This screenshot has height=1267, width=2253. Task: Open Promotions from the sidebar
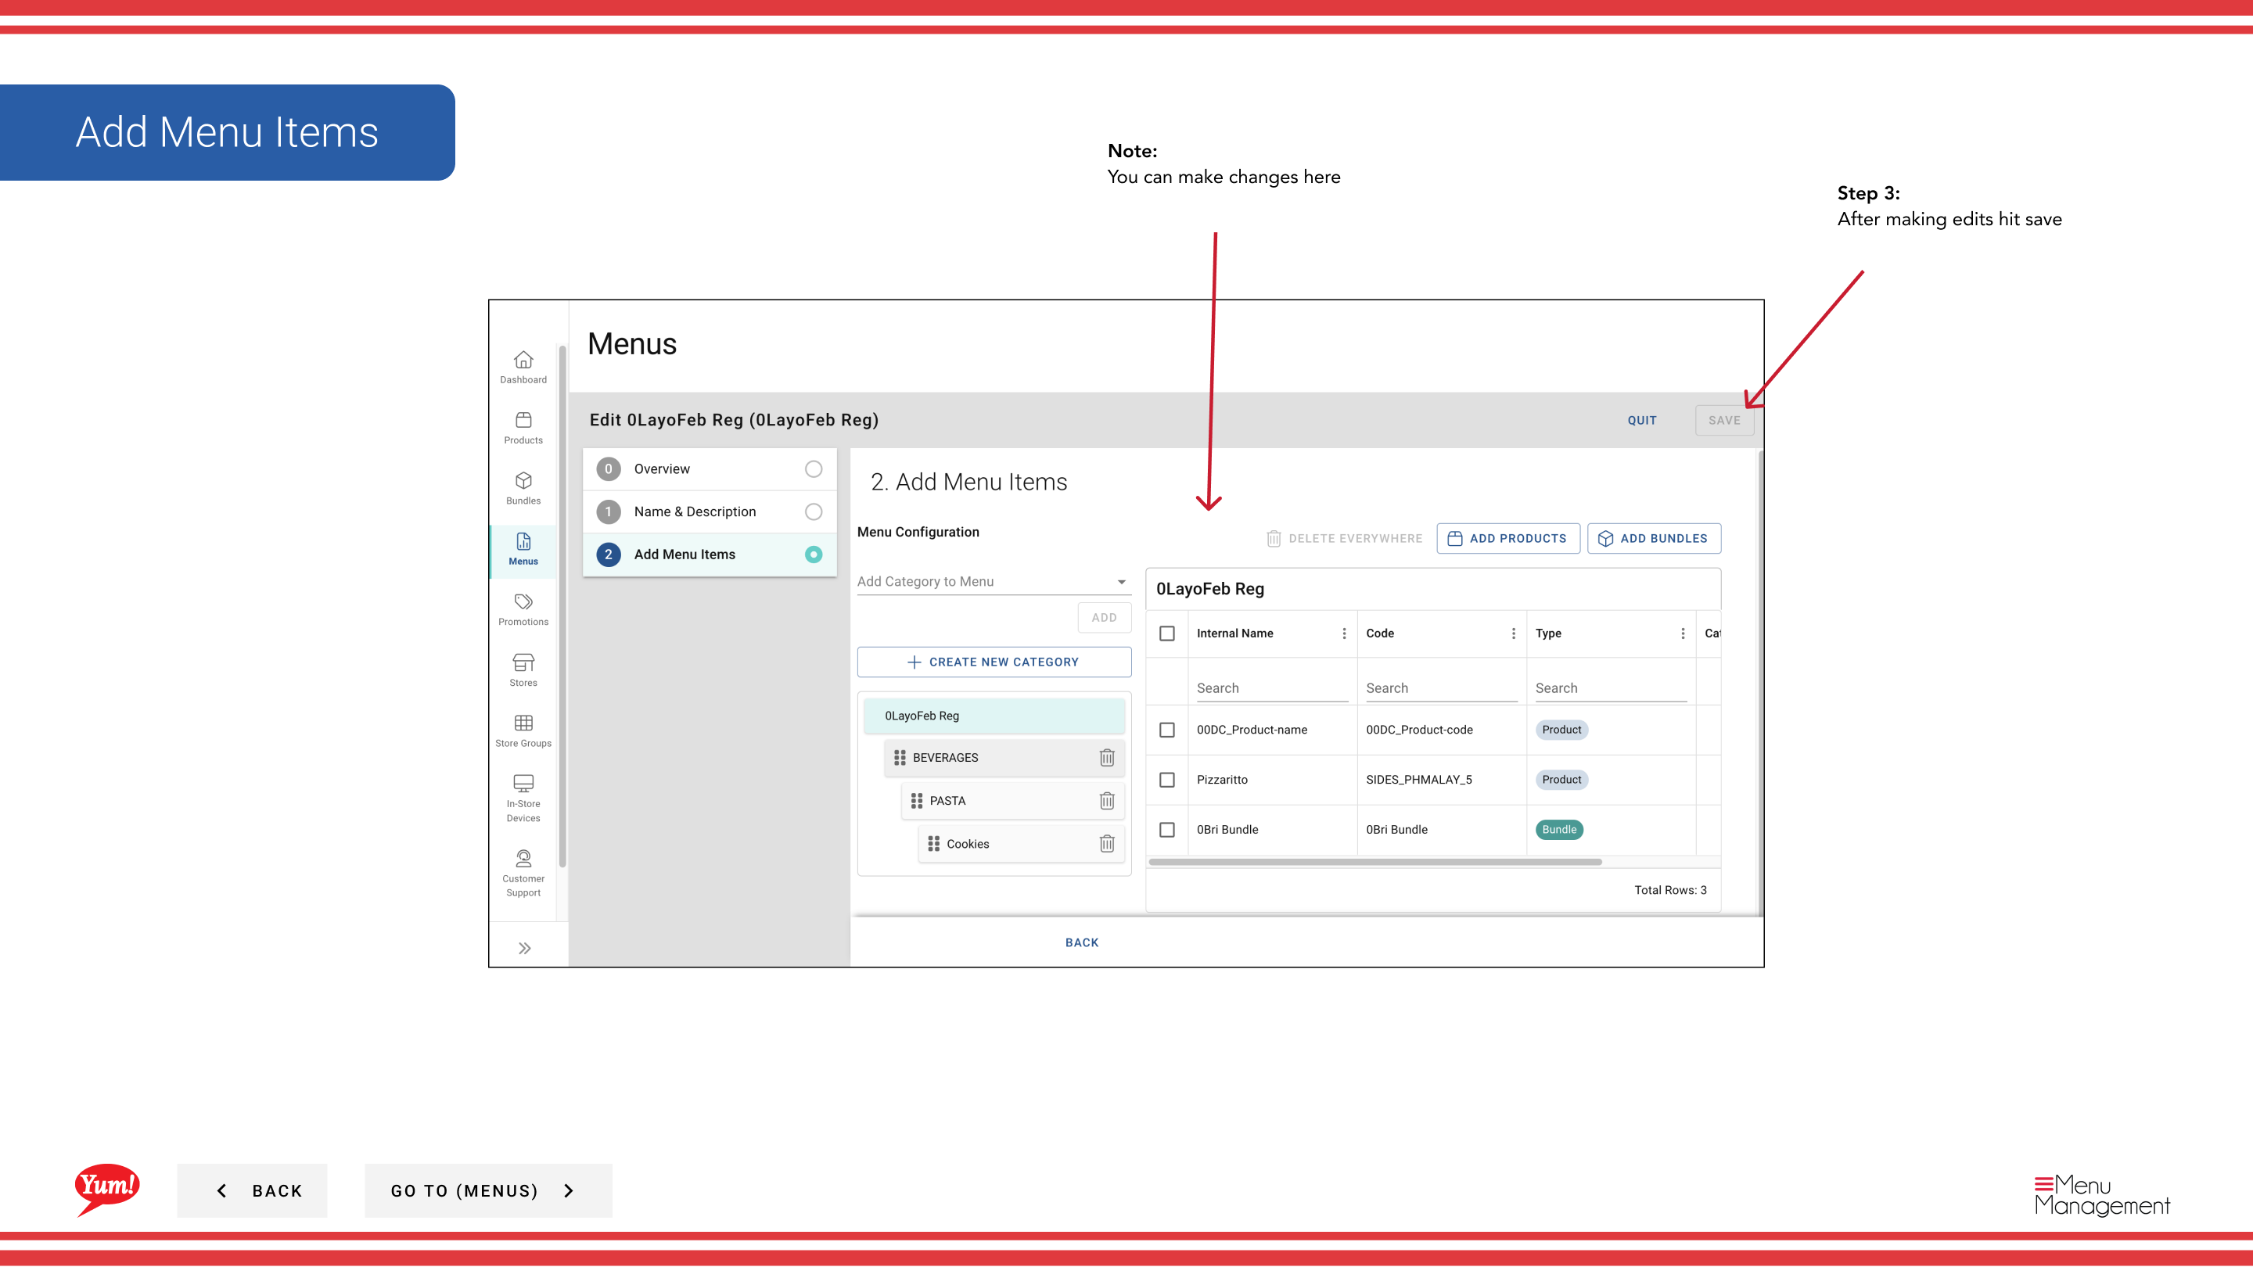(x=523, y=609)
